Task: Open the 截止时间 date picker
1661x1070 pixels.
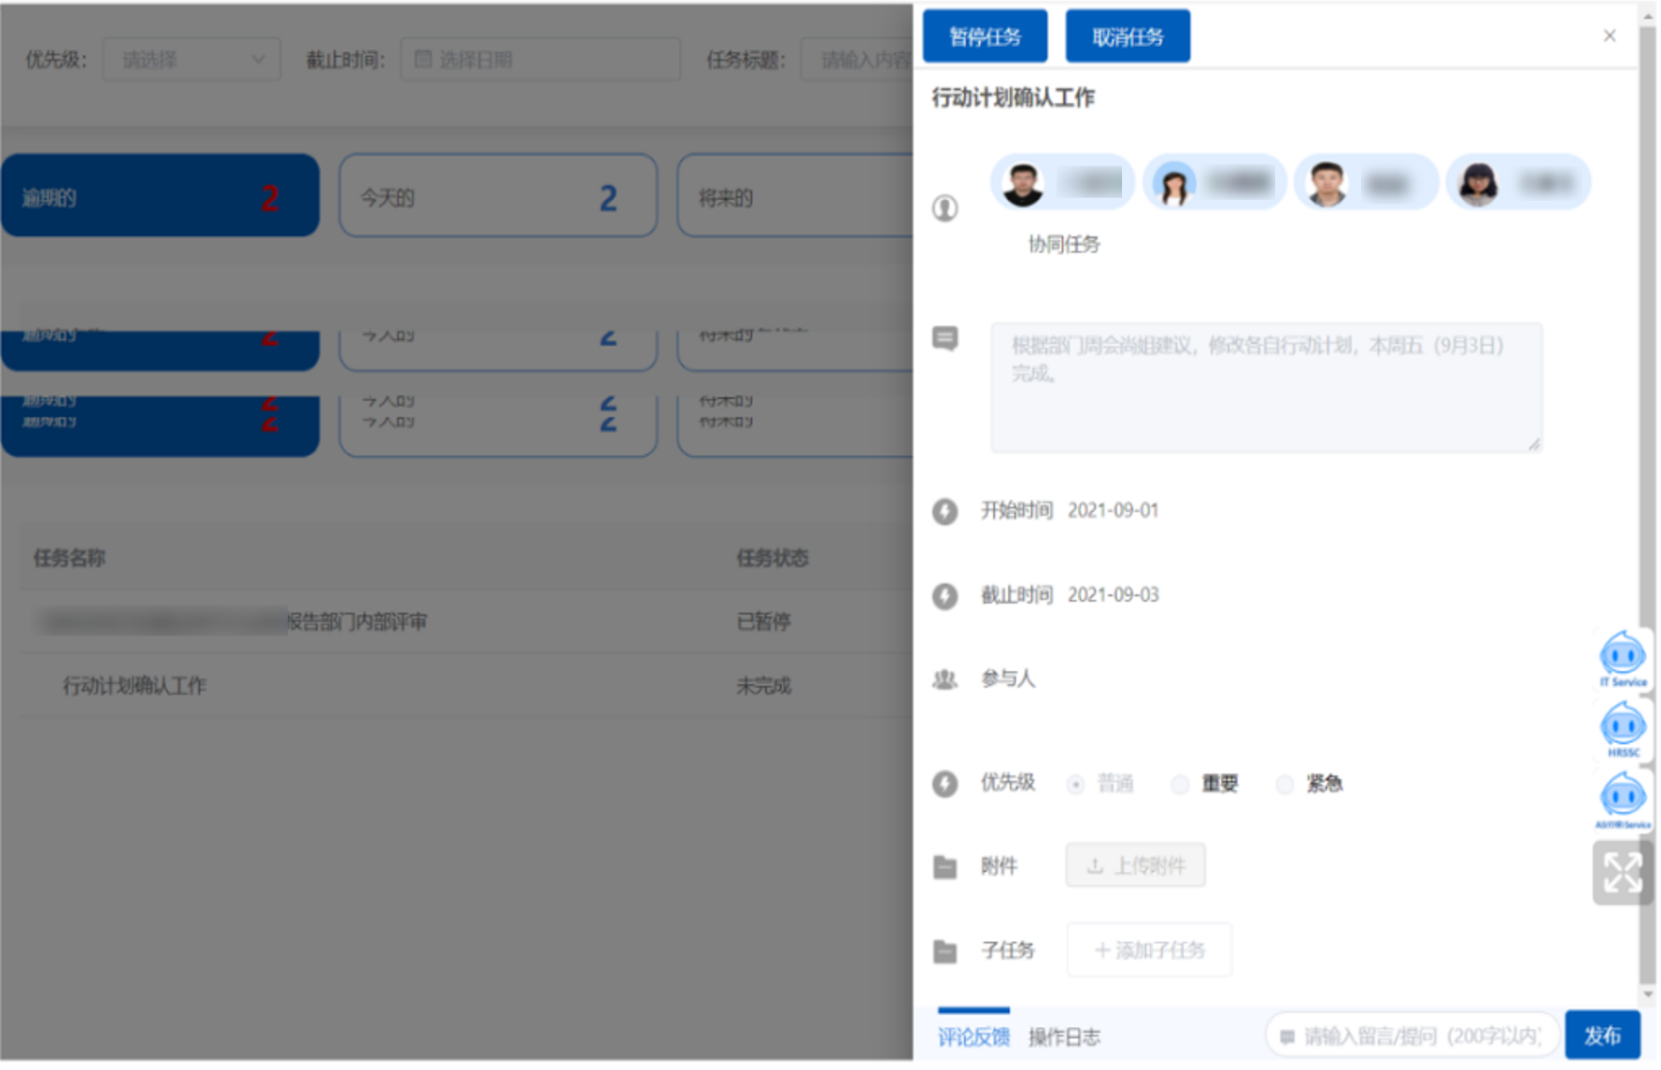Action: point(541,60)
